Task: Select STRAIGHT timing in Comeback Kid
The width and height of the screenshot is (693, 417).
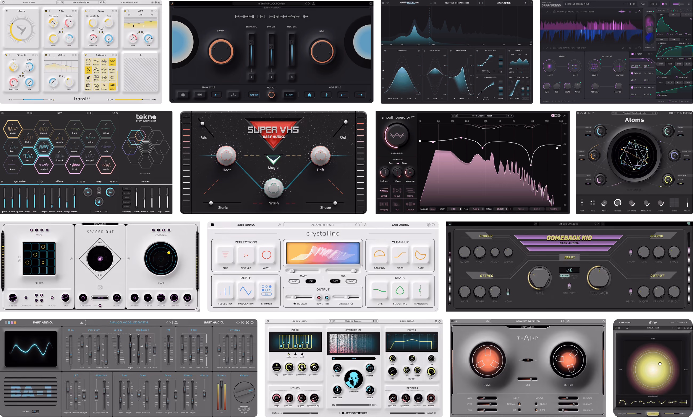Action: [x=564, y=276]
